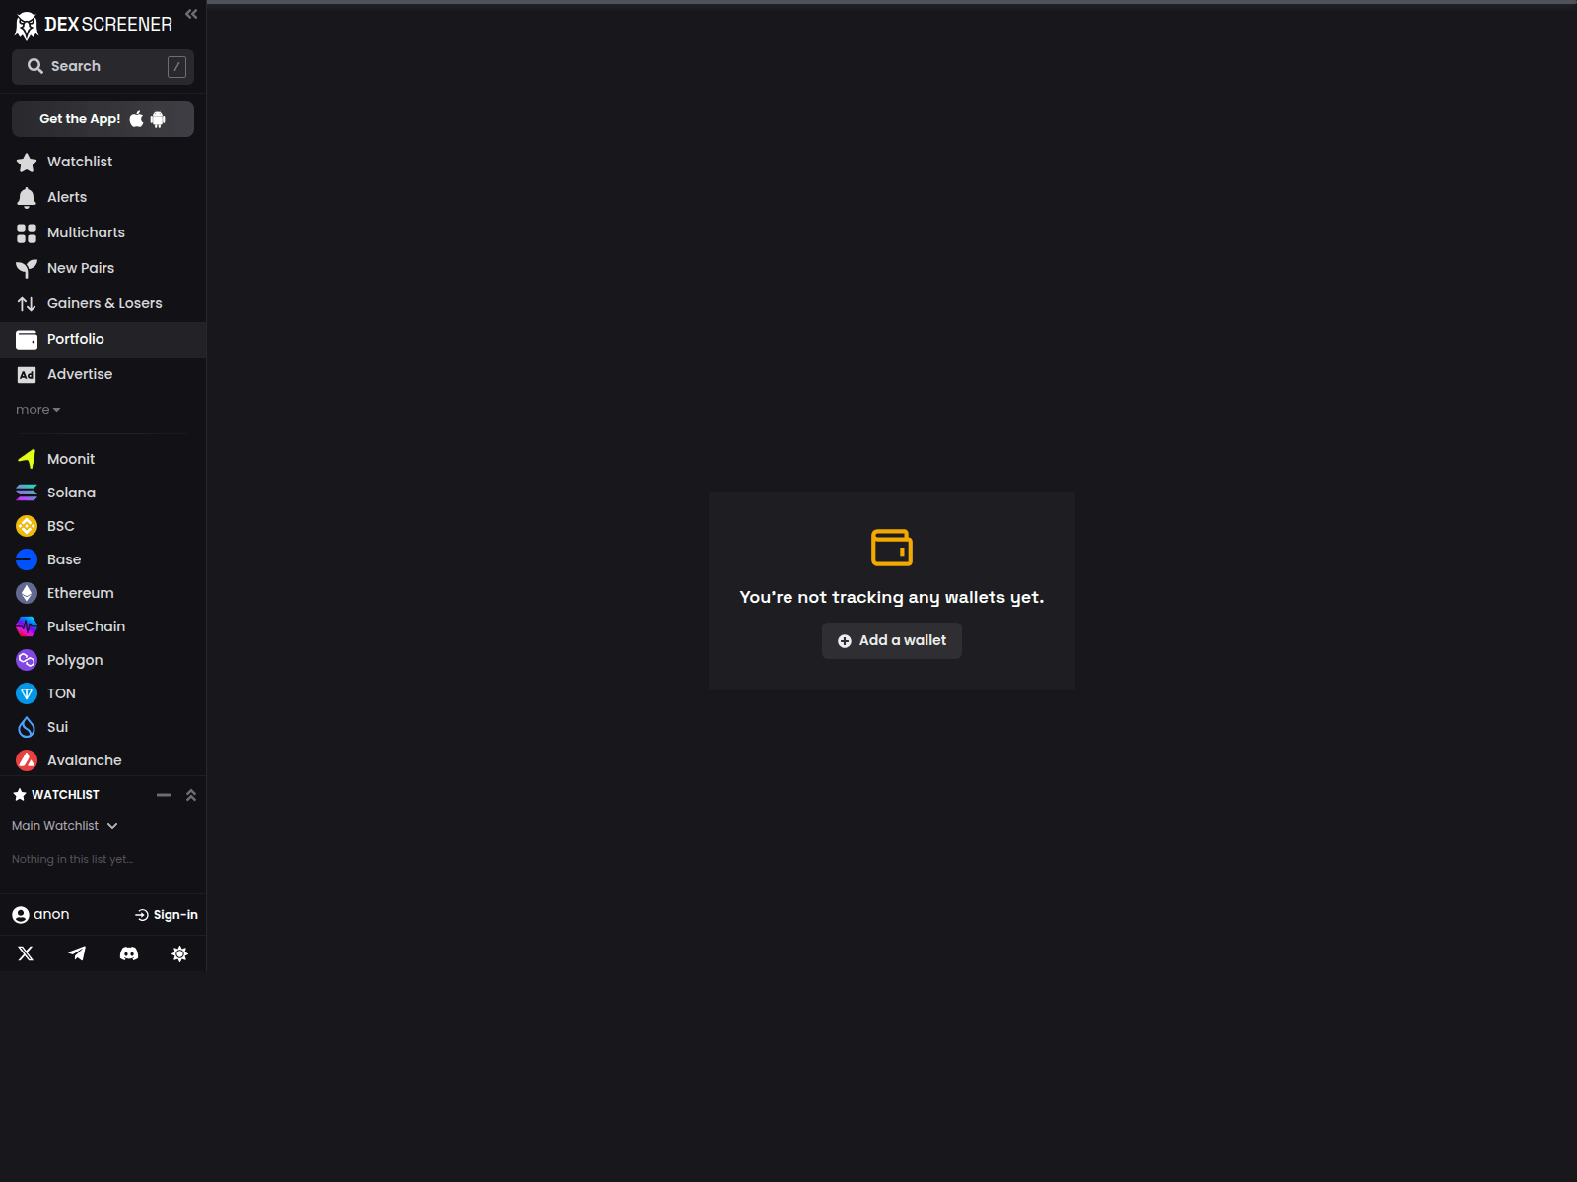Screen dimensions: 1577x1182
Task: Collapse the left sidebar with double-chevron
Action: 190,14
